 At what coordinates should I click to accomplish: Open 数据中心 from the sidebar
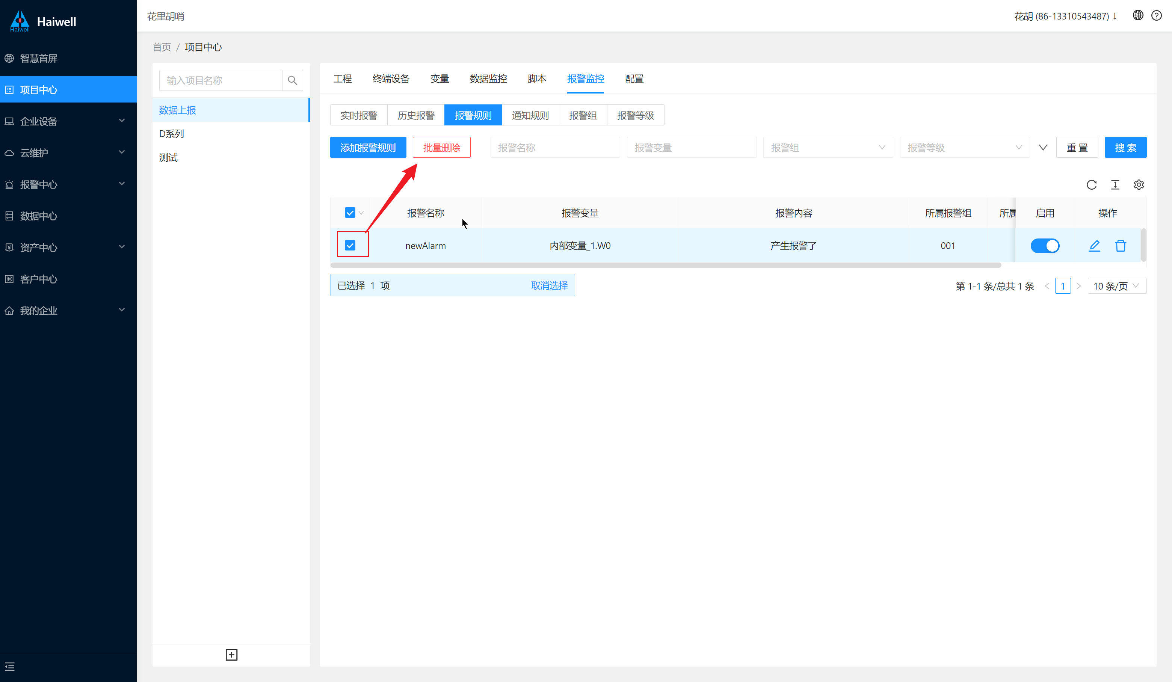click(x=68, y=216)
